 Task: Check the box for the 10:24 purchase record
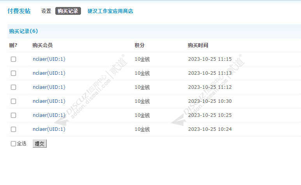coord(14,129)
